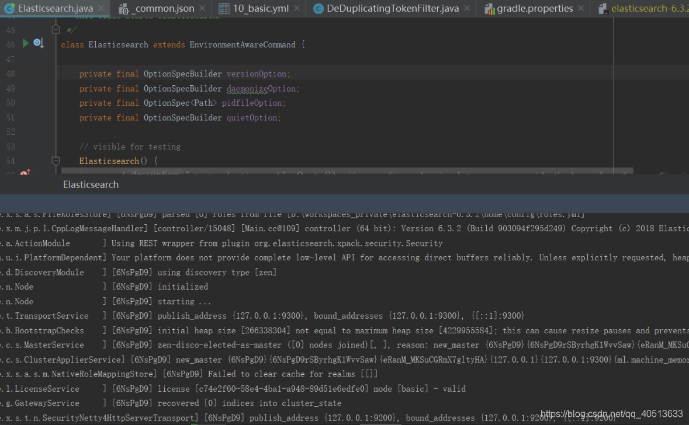The height and width of the screenshot is (425, 689).
Task: Click the NativeRoleMappingStore 'Failed to clear cache' line
Action: pos(189,374)
